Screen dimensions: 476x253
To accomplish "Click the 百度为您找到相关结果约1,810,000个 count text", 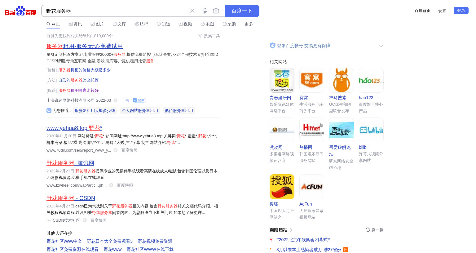I will (x=80, y=36).
